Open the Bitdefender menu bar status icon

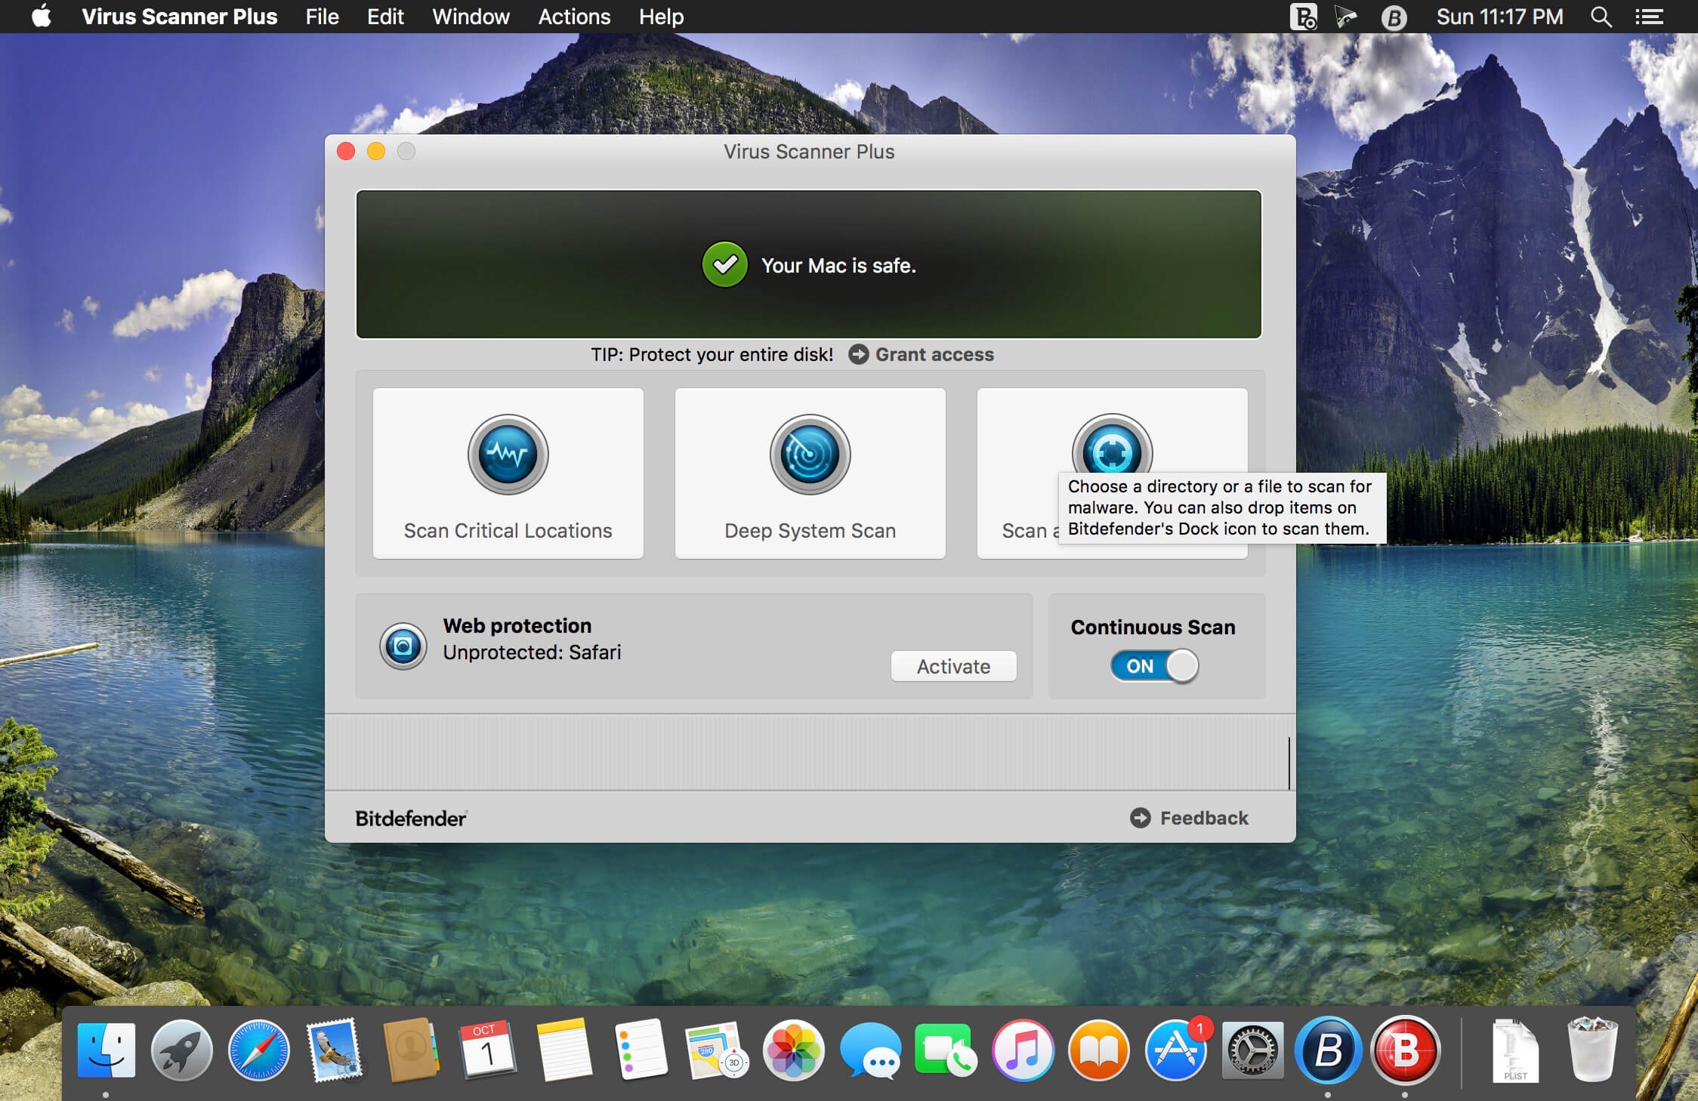click(x=1394, y=17)
